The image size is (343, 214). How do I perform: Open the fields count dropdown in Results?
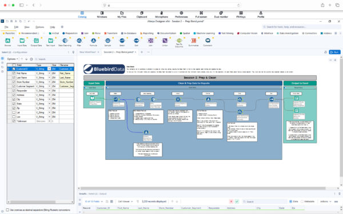[x=94, y=201]
